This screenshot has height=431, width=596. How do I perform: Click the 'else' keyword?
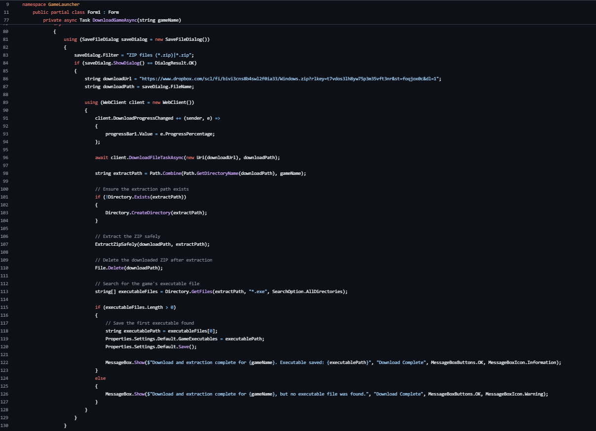[x=100, y=378]
